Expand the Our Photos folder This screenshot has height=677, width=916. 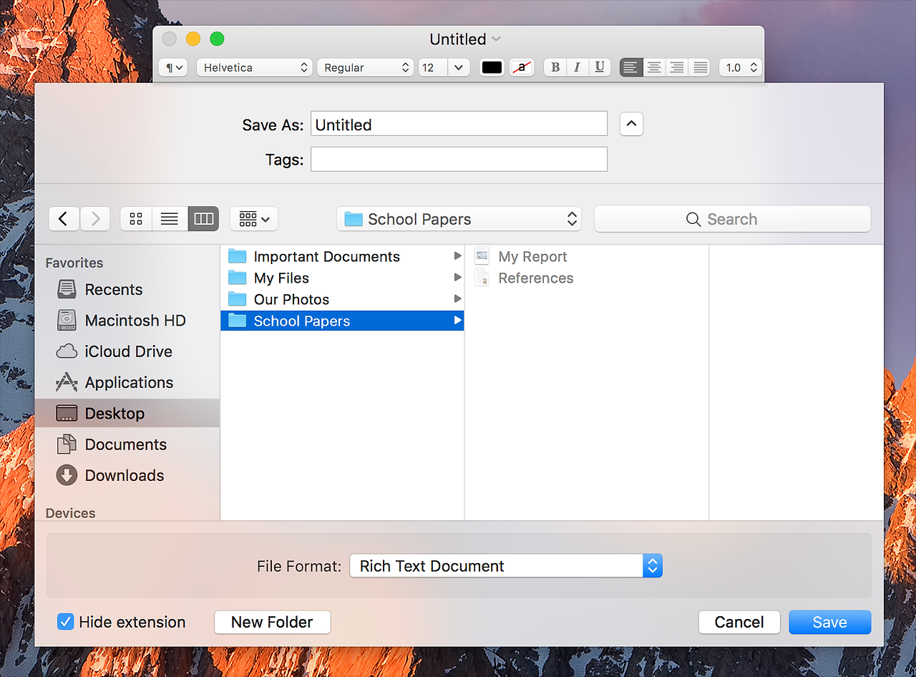(x=457, y=299)
